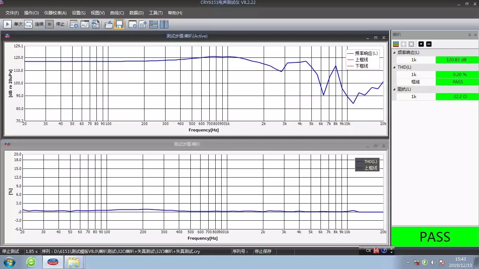Select the 上框线 legend entry in the upper chart

pyautogui.click(x=358, y=60)
